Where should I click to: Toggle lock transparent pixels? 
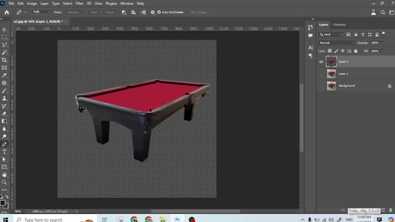tap(330, 51)
